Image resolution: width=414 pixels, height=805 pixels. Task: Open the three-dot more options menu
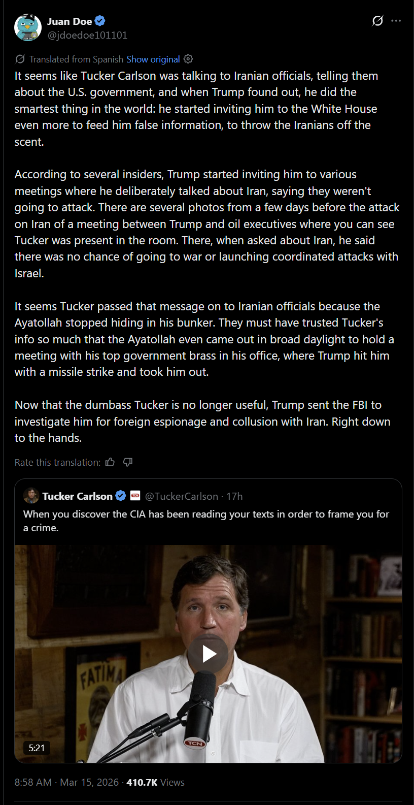[x=396, y=21]
